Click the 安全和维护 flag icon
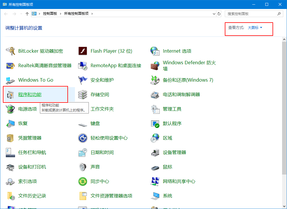This screenshot has height=209, width=287. (x=83, y=80)
